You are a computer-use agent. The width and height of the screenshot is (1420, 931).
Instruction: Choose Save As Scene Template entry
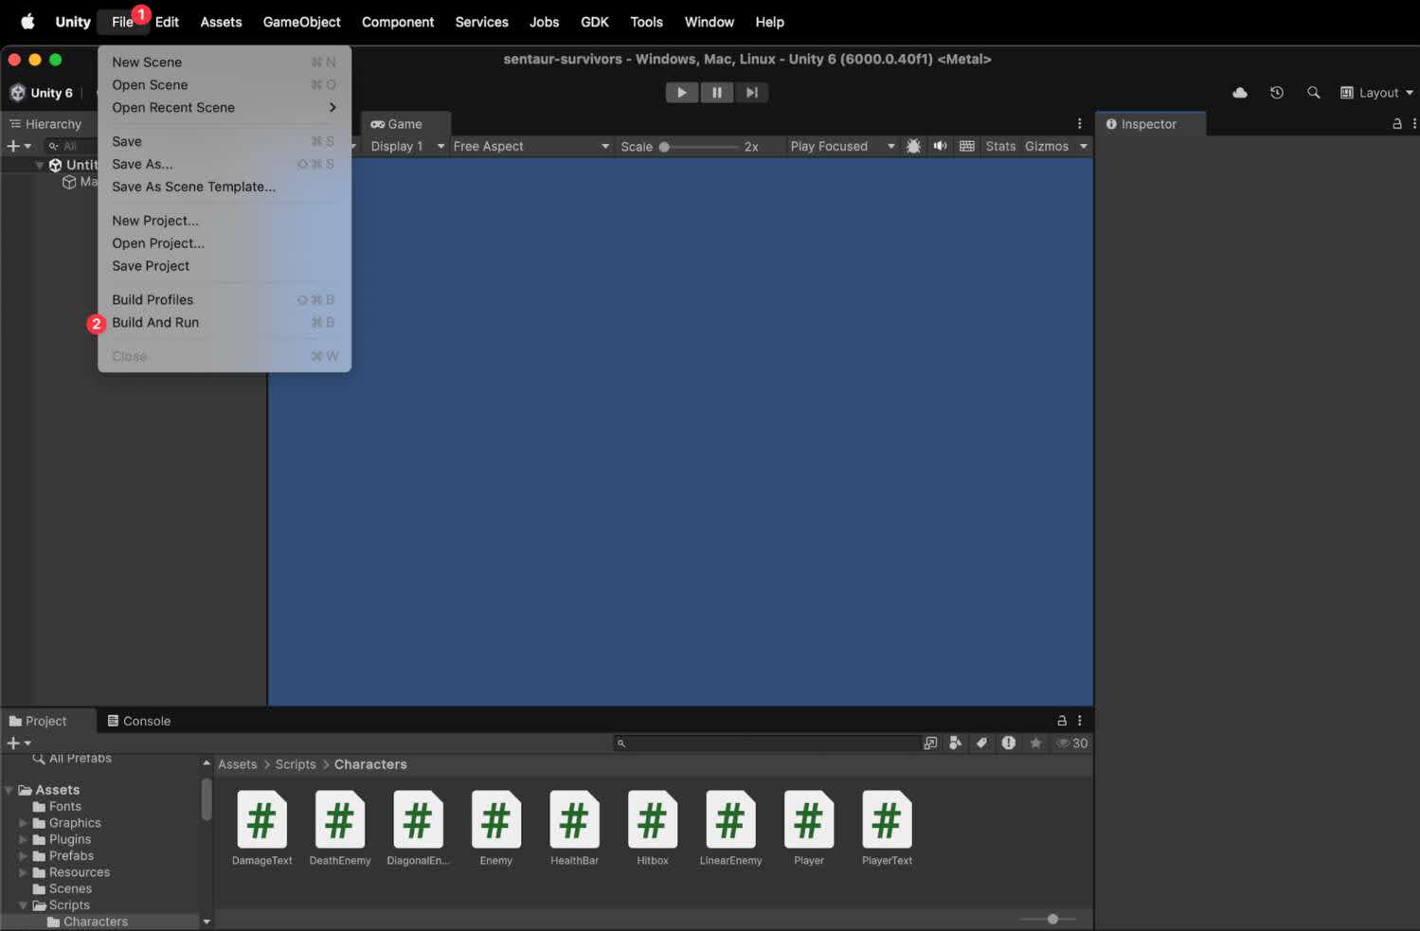(x=225, y=187)
